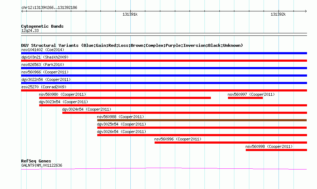Select the red nsv560996 loss bar
This screenshot has width=317, height=189.
[x=231, y=143]
